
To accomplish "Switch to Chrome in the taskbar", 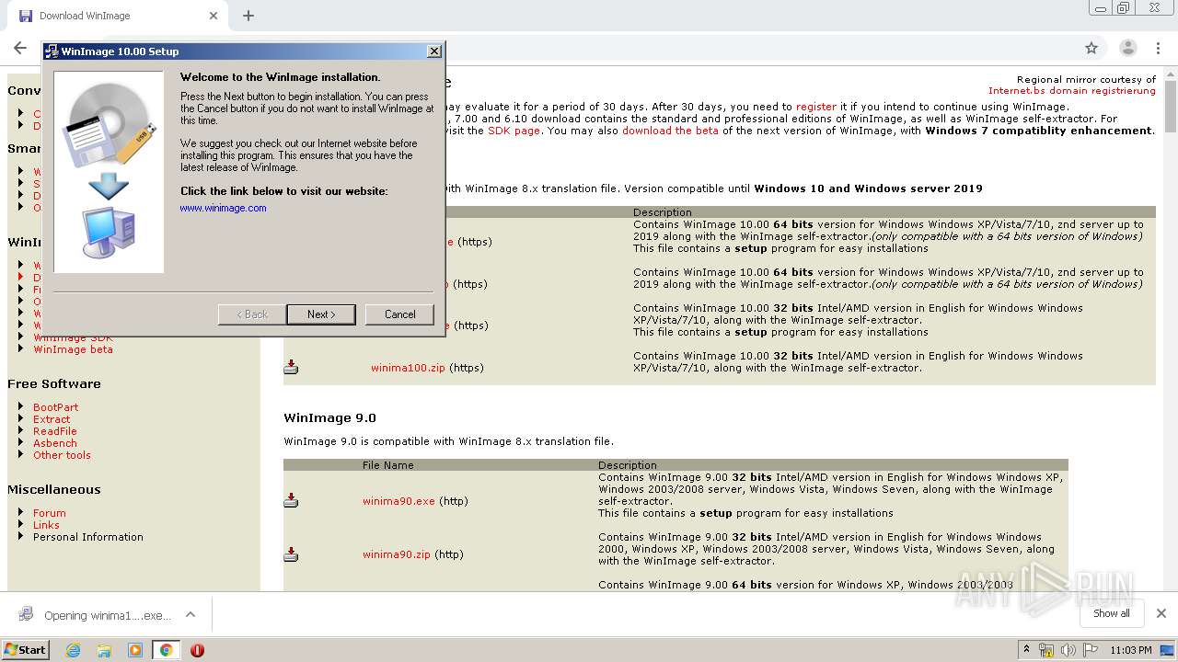I will coord(166,650).
